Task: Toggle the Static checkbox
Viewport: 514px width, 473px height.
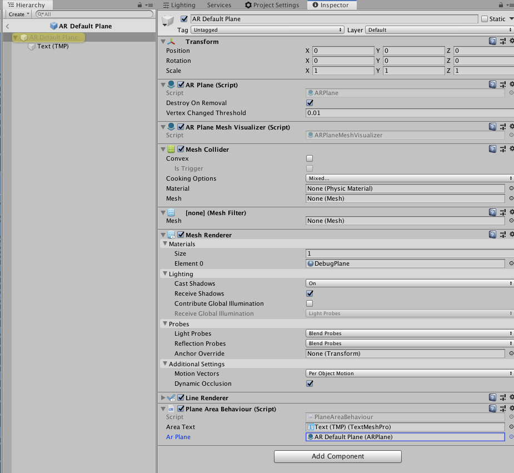Action: 485,19
